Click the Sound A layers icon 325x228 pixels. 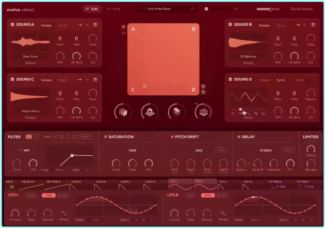coord(12,25)
